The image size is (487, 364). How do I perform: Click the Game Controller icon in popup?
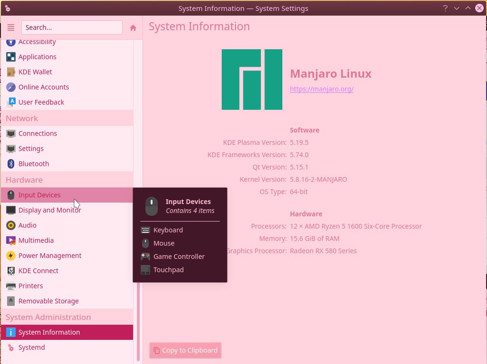[145, 257]
